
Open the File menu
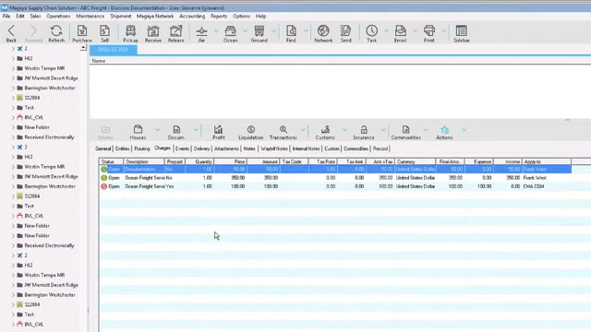[6, 17]
